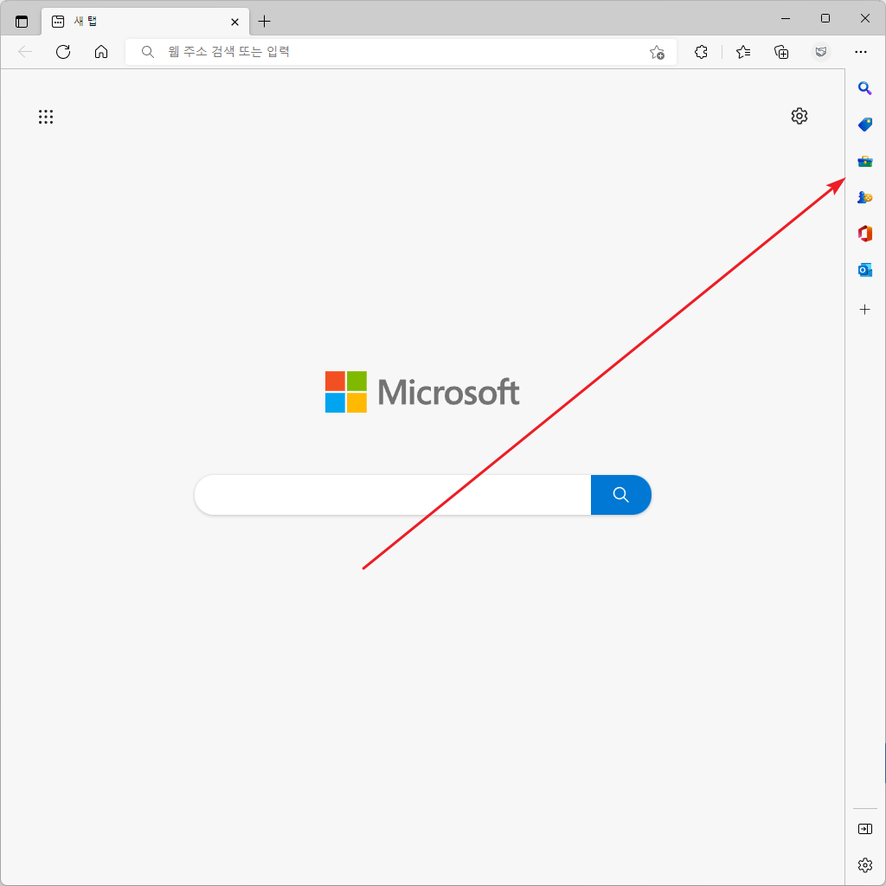Click the blue search button
Viewport: 886px width, 886px height.
(621, 495)
